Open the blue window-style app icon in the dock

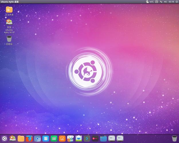coord(103,138)
